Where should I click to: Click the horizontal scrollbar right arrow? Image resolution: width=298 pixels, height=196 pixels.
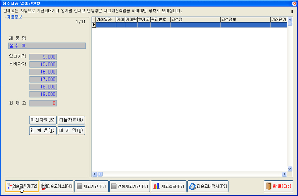click(x=284, y=174)
